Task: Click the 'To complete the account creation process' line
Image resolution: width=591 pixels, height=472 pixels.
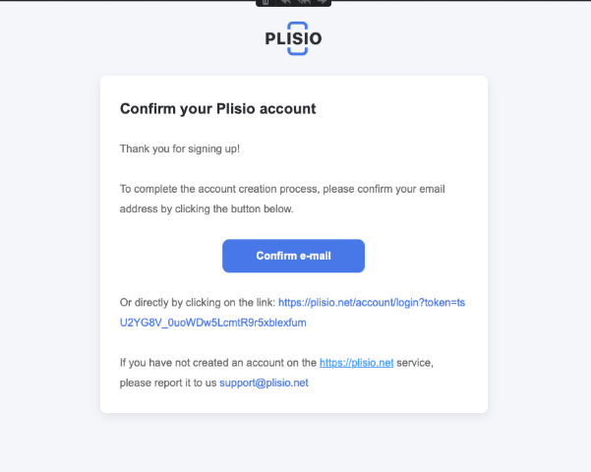Action: (x=282, y=189)
